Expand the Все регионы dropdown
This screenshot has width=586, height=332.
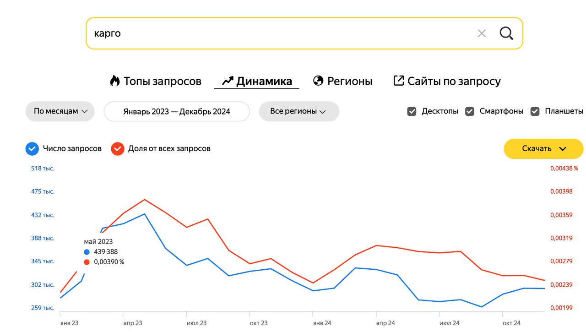pos(298,111)
